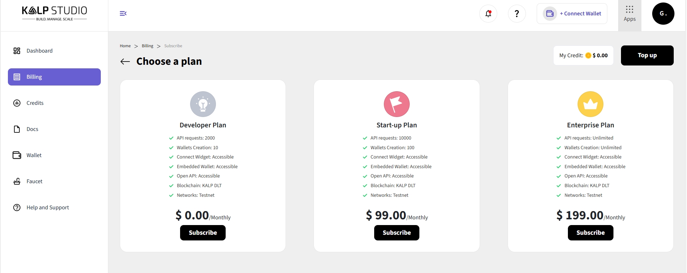
Task: Subscribe to the Developer Plan
Action: [x=203, y=233]
